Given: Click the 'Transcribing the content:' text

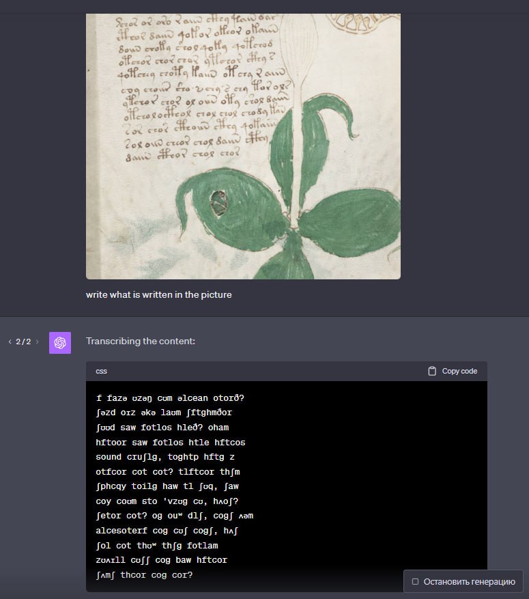Looking at the screenshot, I should pos(141,341).
